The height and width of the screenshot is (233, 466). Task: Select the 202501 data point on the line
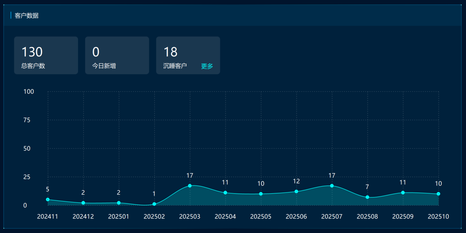click(x=119, y=203)
